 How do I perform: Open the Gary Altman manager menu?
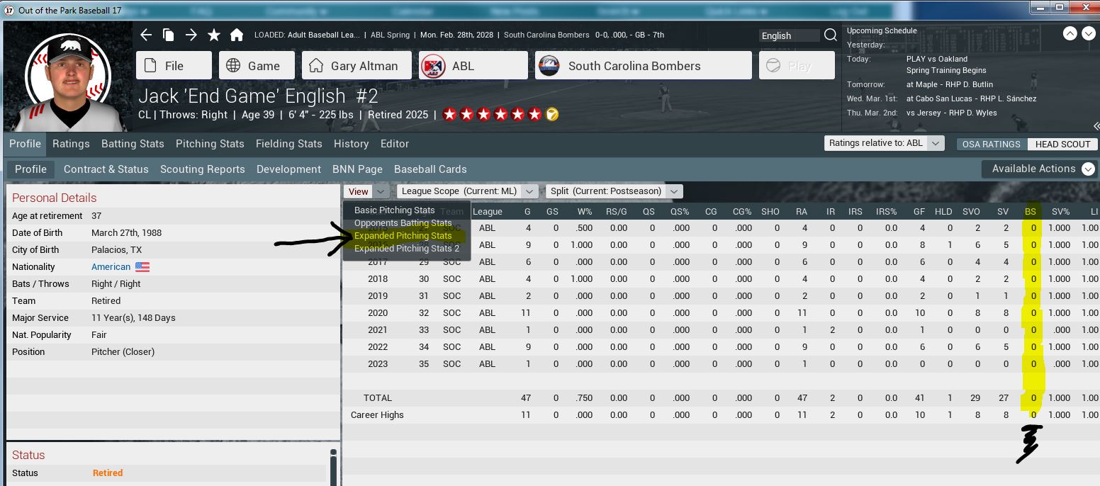pos(357,65)
